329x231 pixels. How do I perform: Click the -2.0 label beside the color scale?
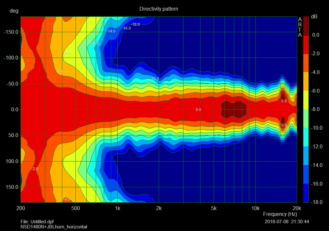pyautogui.click(x=315, y=54)
